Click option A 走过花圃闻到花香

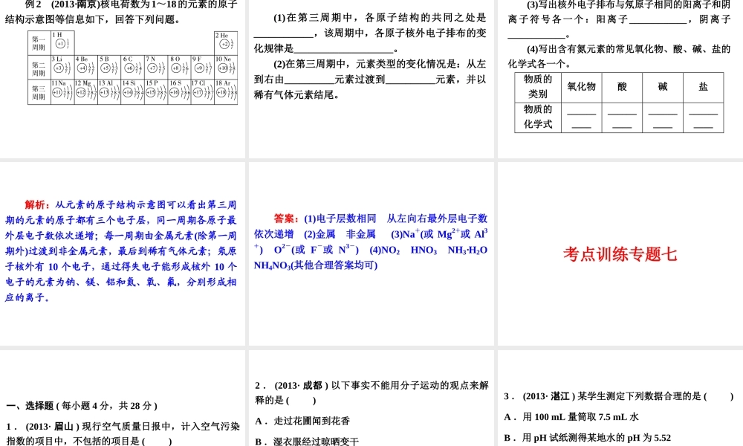(302, 421)
